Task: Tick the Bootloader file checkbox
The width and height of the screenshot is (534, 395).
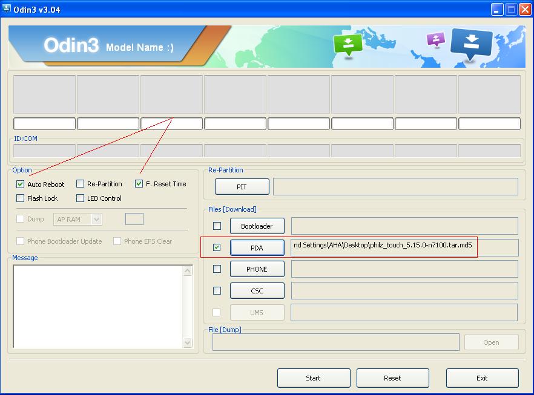Action: click(x=217, y=226)
